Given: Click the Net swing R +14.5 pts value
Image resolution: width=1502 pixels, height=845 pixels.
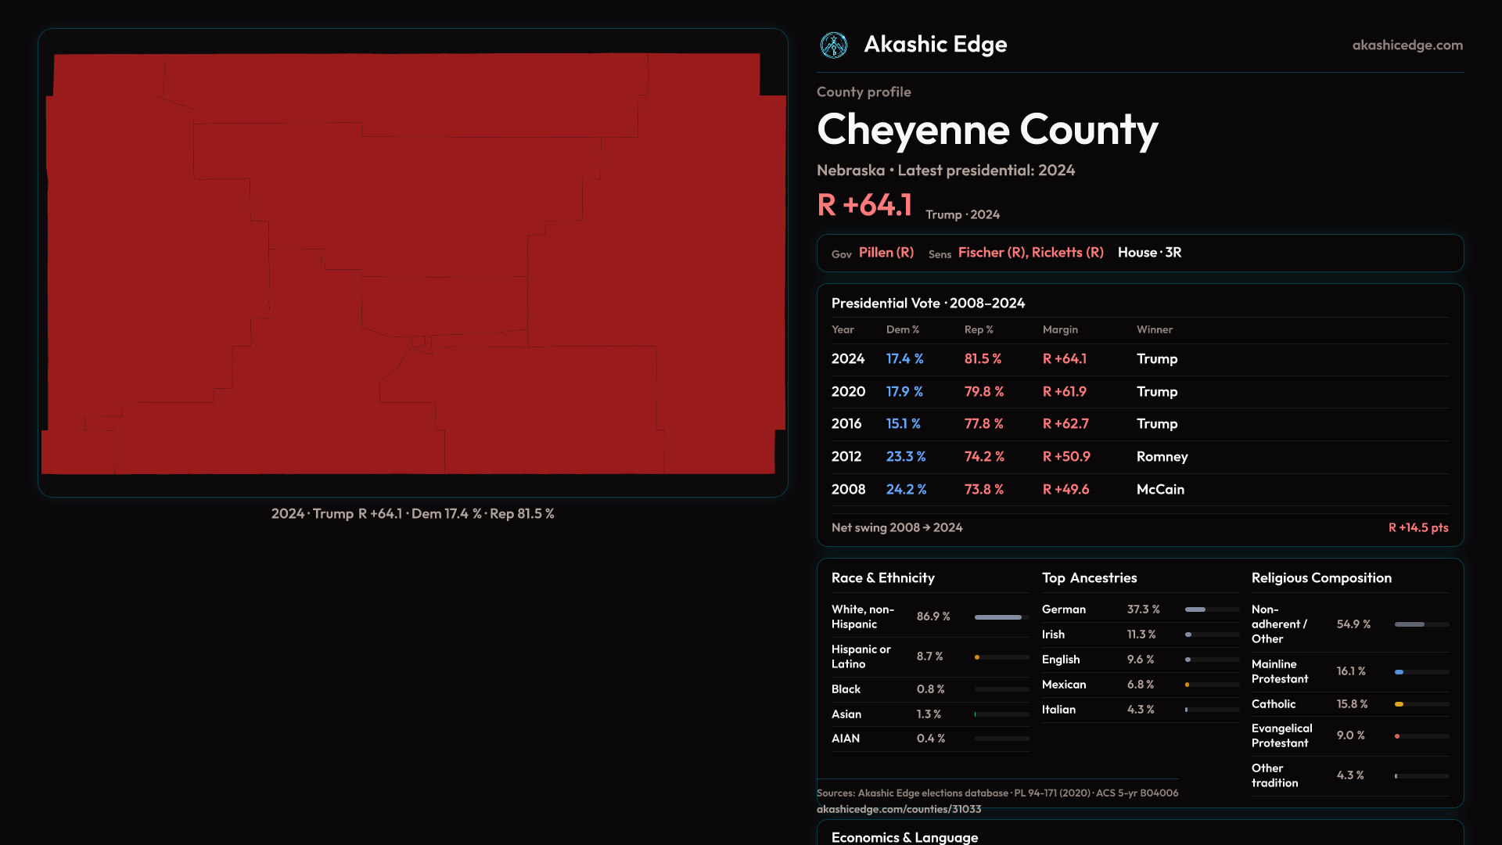Looking at the screenshot, I should tap(1418, 528).
